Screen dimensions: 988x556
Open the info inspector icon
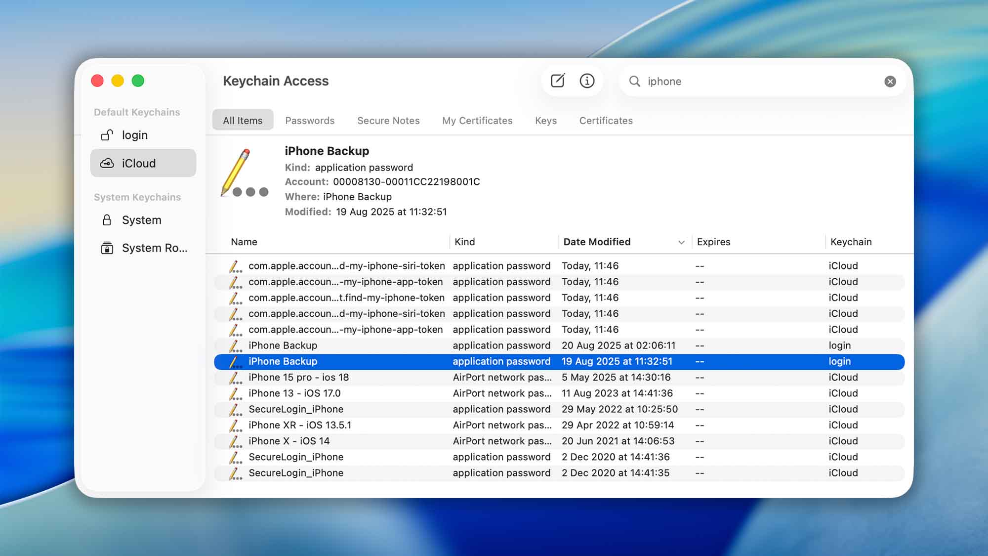587,81
